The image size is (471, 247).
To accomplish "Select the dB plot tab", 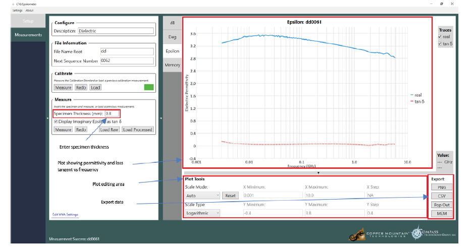I will (172, 23).
